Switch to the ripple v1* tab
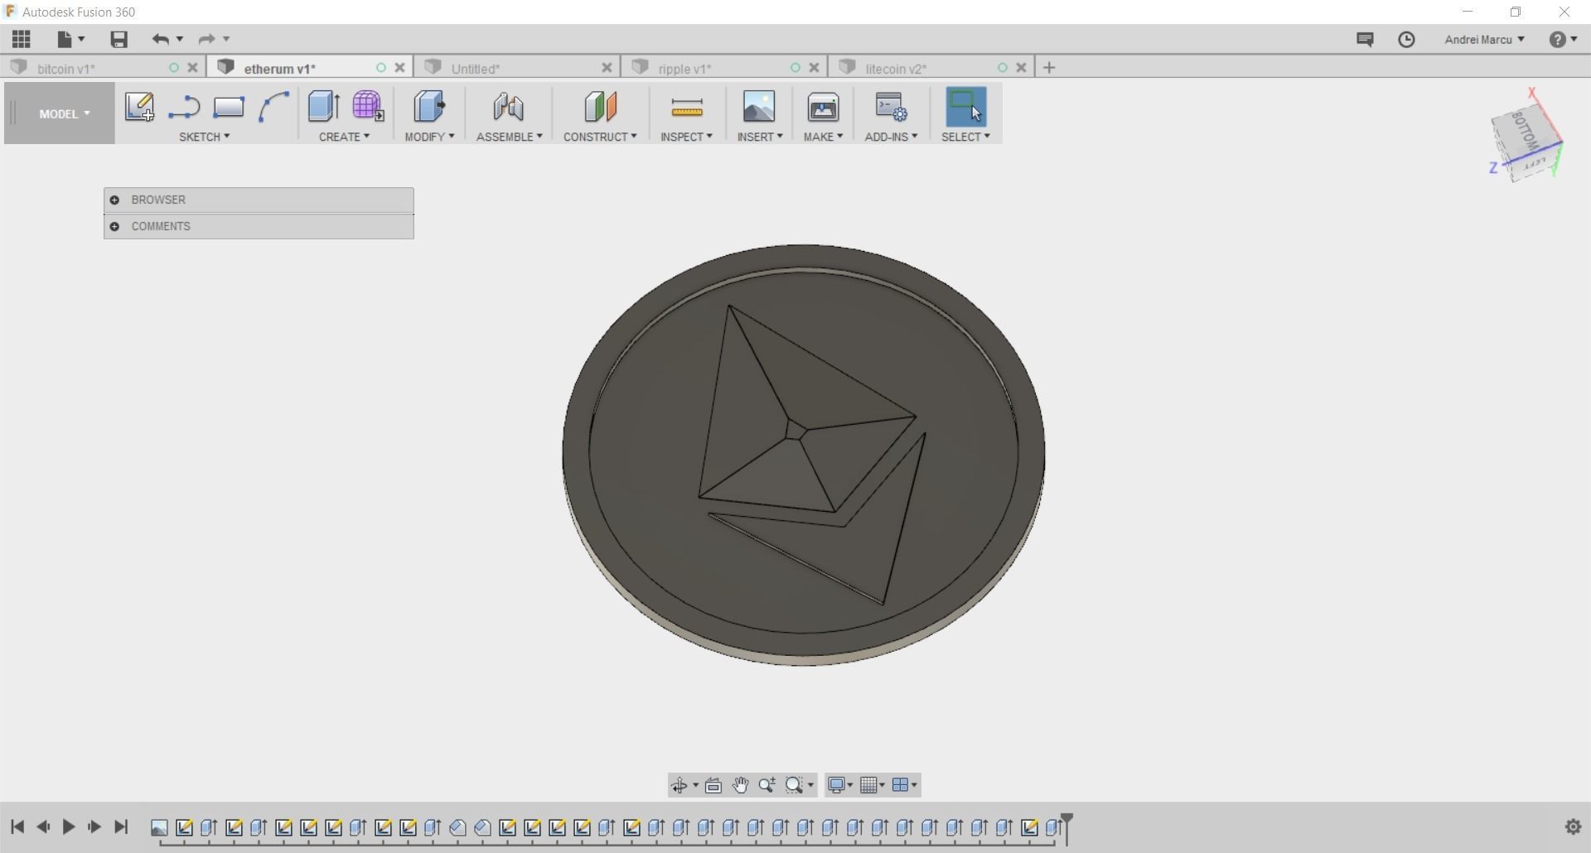 pyautogui.click(x=685, y=69)
